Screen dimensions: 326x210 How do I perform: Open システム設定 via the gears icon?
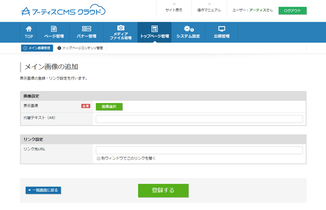pyautogui.click(x=189, y=33)
